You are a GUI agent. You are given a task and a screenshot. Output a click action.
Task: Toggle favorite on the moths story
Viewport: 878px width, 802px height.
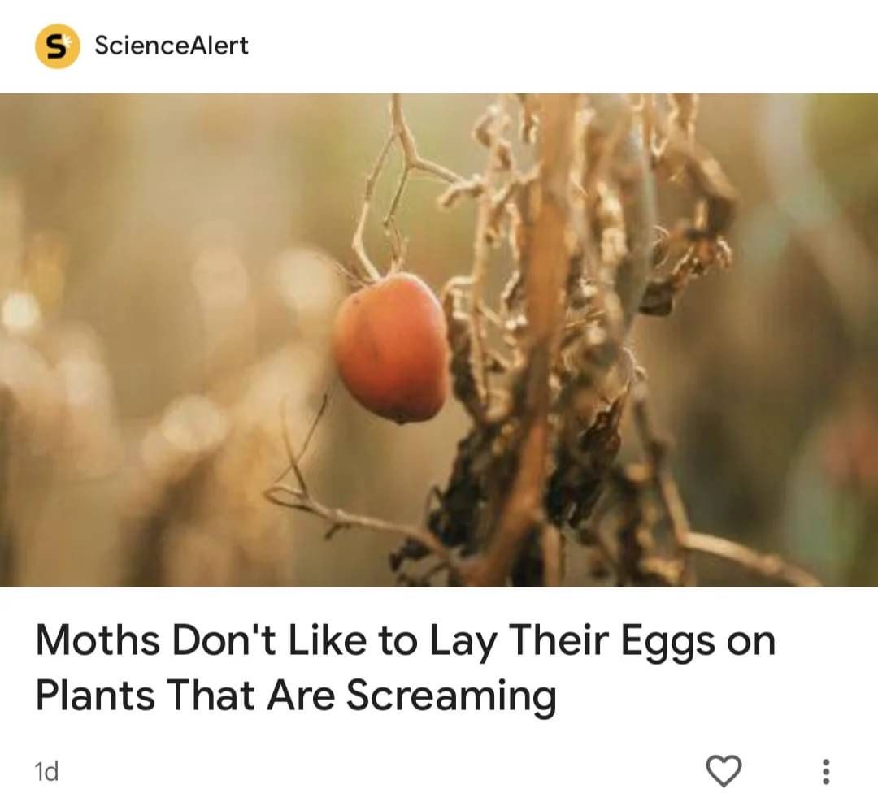tap(724, 770)
